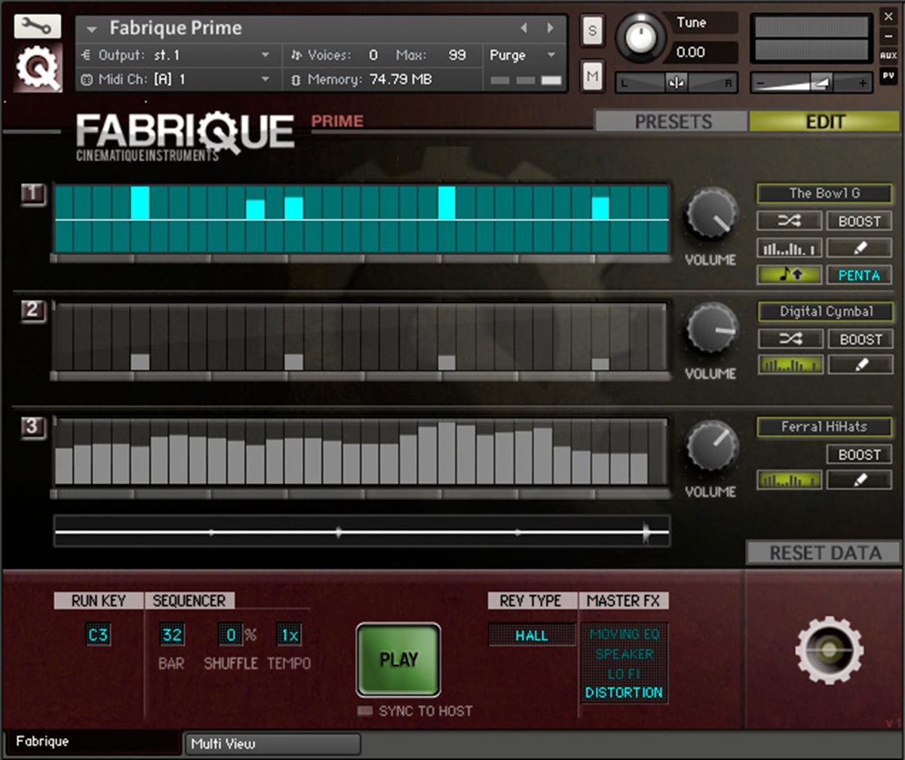Toggle BOOST on track 2
Screen dimensions: 905x760
pyautogui.click(x=860, y=339)
